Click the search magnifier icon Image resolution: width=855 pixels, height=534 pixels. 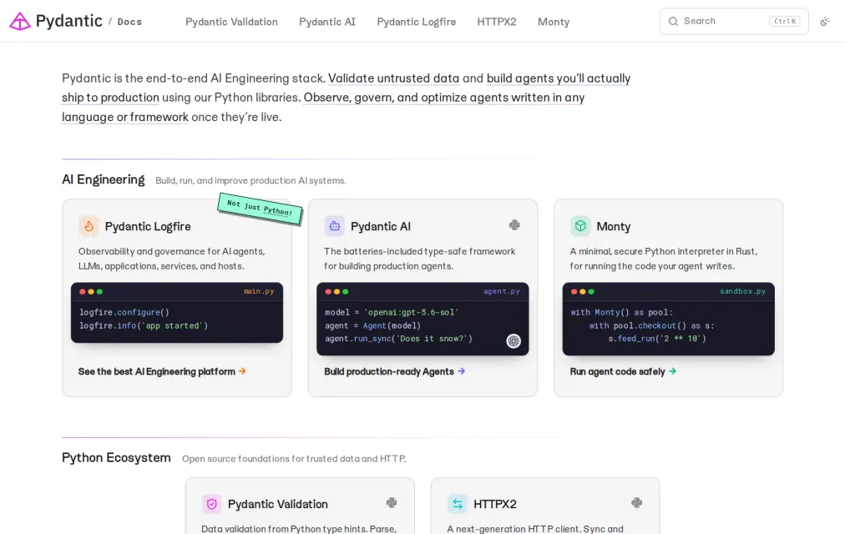tap(674, 21)
